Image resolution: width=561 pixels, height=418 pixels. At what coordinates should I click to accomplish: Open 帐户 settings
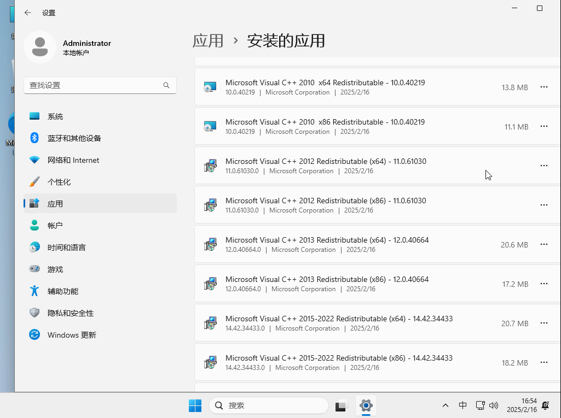coord(100,226)
